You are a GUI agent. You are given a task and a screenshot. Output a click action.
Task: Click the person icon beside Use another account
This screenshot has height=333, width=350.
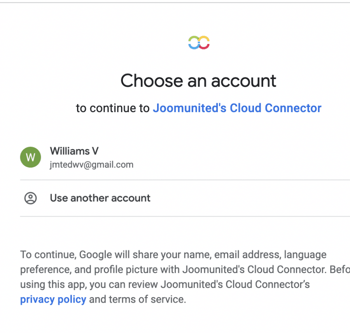[x=30, y=198]
